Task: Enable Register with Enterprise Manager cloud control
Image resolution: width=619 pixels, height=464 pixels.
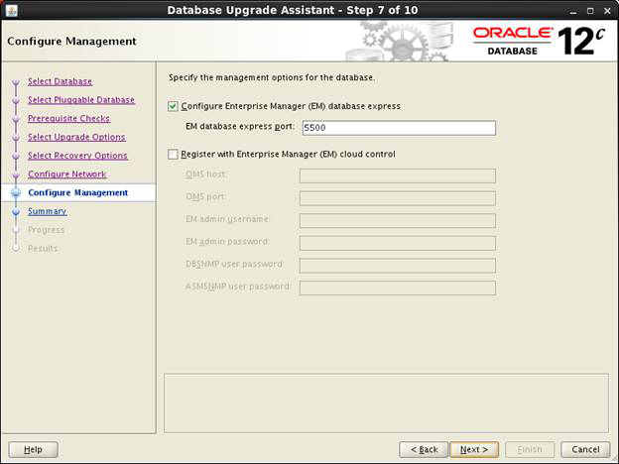Action: (x=175, y=155)
